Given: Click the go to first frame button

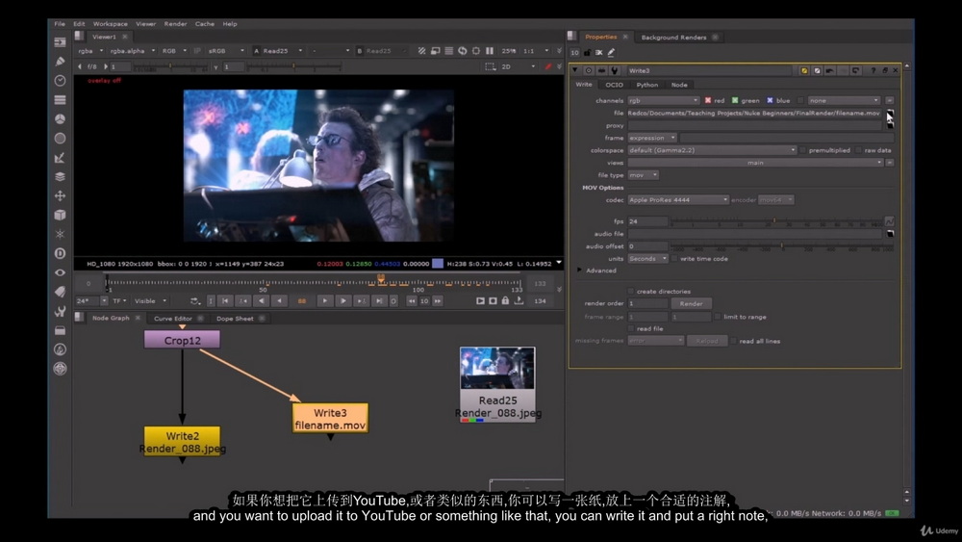Looking at the screenshot, I should pos(226,300).
